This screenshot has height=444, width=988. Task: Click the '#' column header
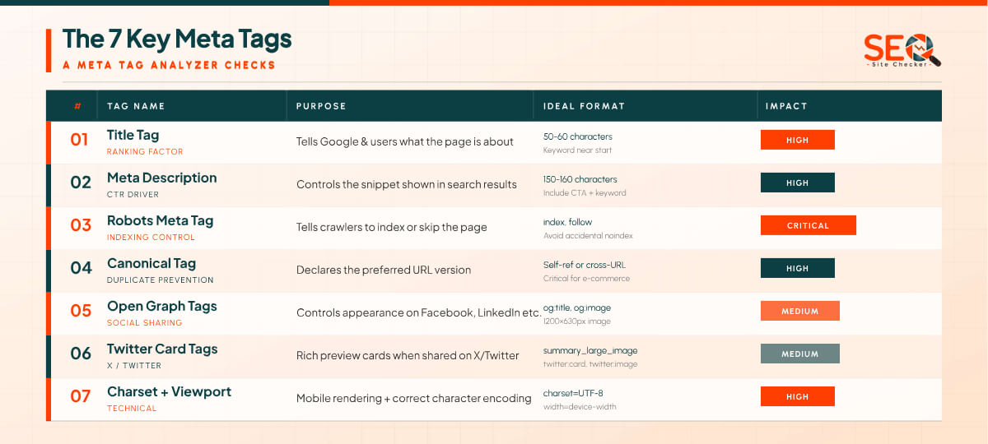click(77, 106)
